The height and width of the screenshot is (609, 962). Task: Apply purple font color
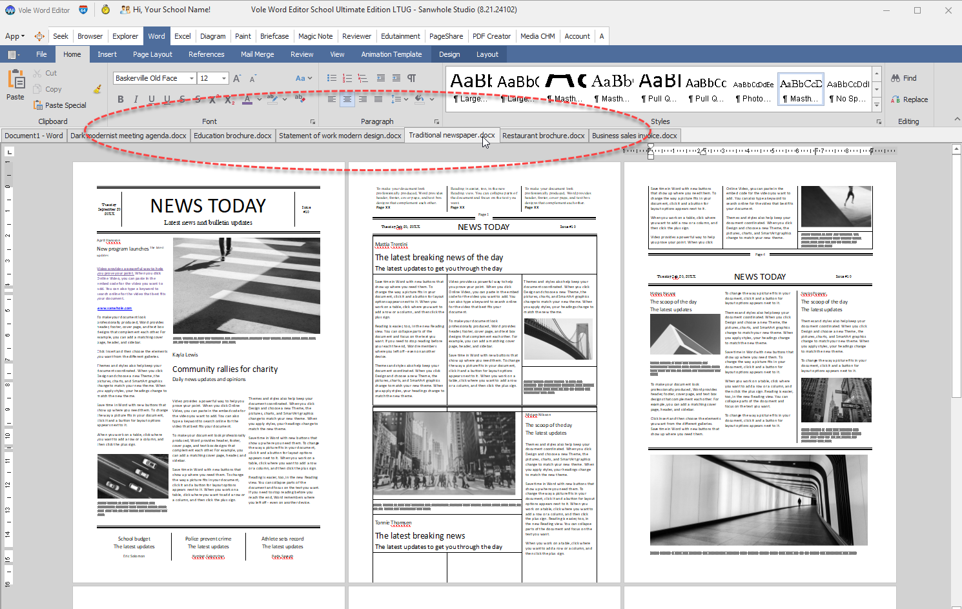[x=247, y=99]
